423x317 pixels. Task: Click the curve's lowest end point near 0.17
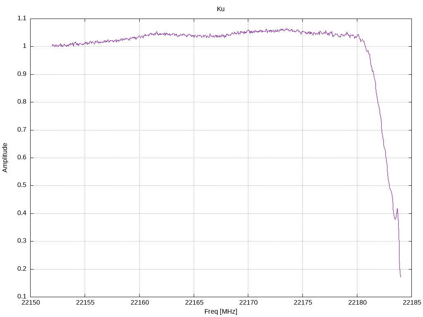click(401, 277)
